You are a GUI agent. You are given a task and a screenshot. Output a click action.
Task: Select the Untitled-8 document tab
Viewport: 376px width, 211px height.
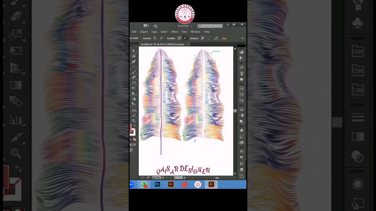[x=162, y=44]
